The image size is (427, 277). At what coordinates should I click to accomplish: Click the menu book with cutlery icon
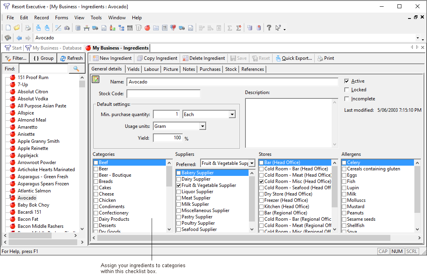(165, 28)
